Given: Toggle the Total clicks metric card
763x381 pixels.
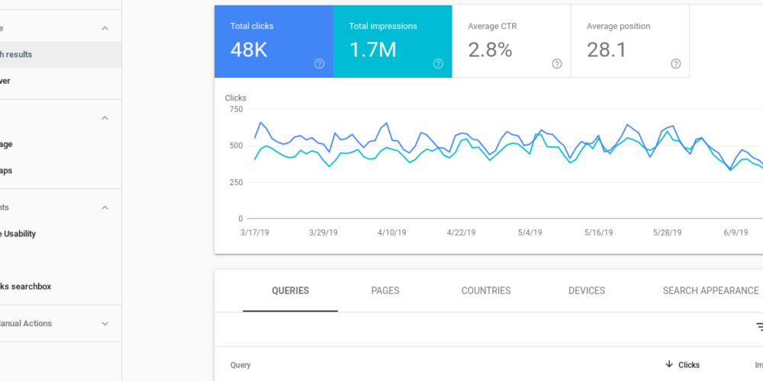Looking at the screenshot, I should [273, 41].
